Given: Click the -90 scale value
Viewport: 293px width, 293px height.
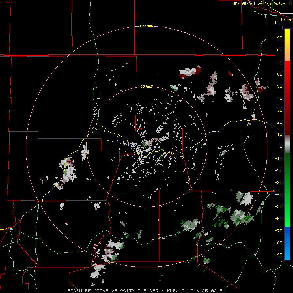Looking at the screenshot, I should coord(278,255).
